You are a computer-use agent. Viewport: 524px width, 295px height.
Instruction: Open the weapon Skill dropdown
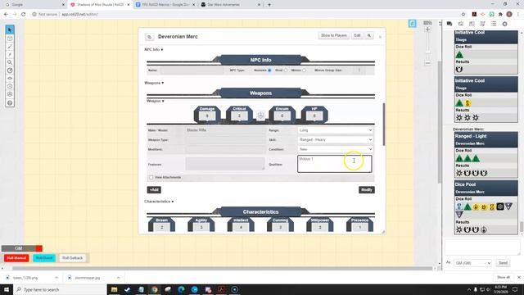(x=335, y=139)
